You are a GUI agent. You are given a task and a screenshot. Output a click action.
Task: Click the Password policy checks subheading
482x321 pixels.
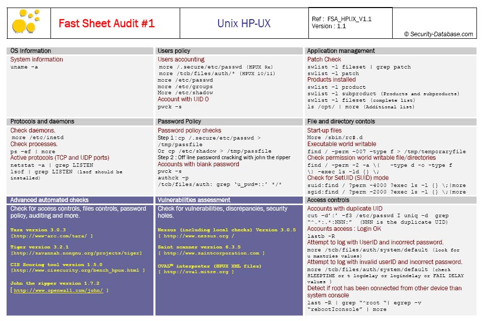189,131
